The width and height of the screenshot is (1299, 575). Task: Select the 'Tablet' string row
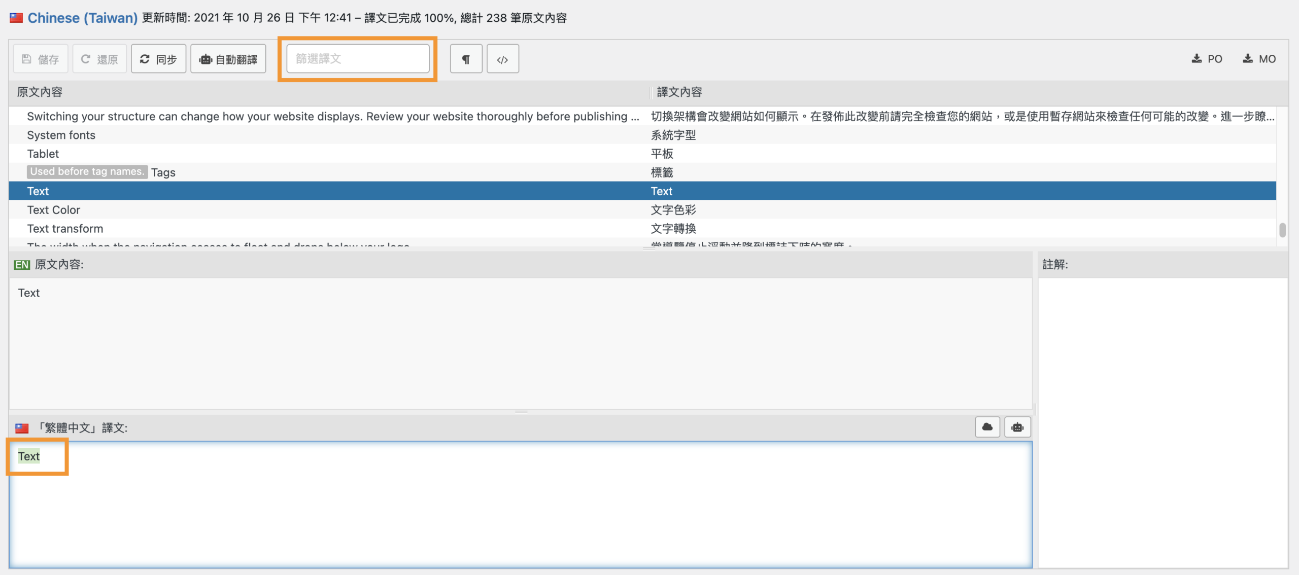click(x=43, y=154)
